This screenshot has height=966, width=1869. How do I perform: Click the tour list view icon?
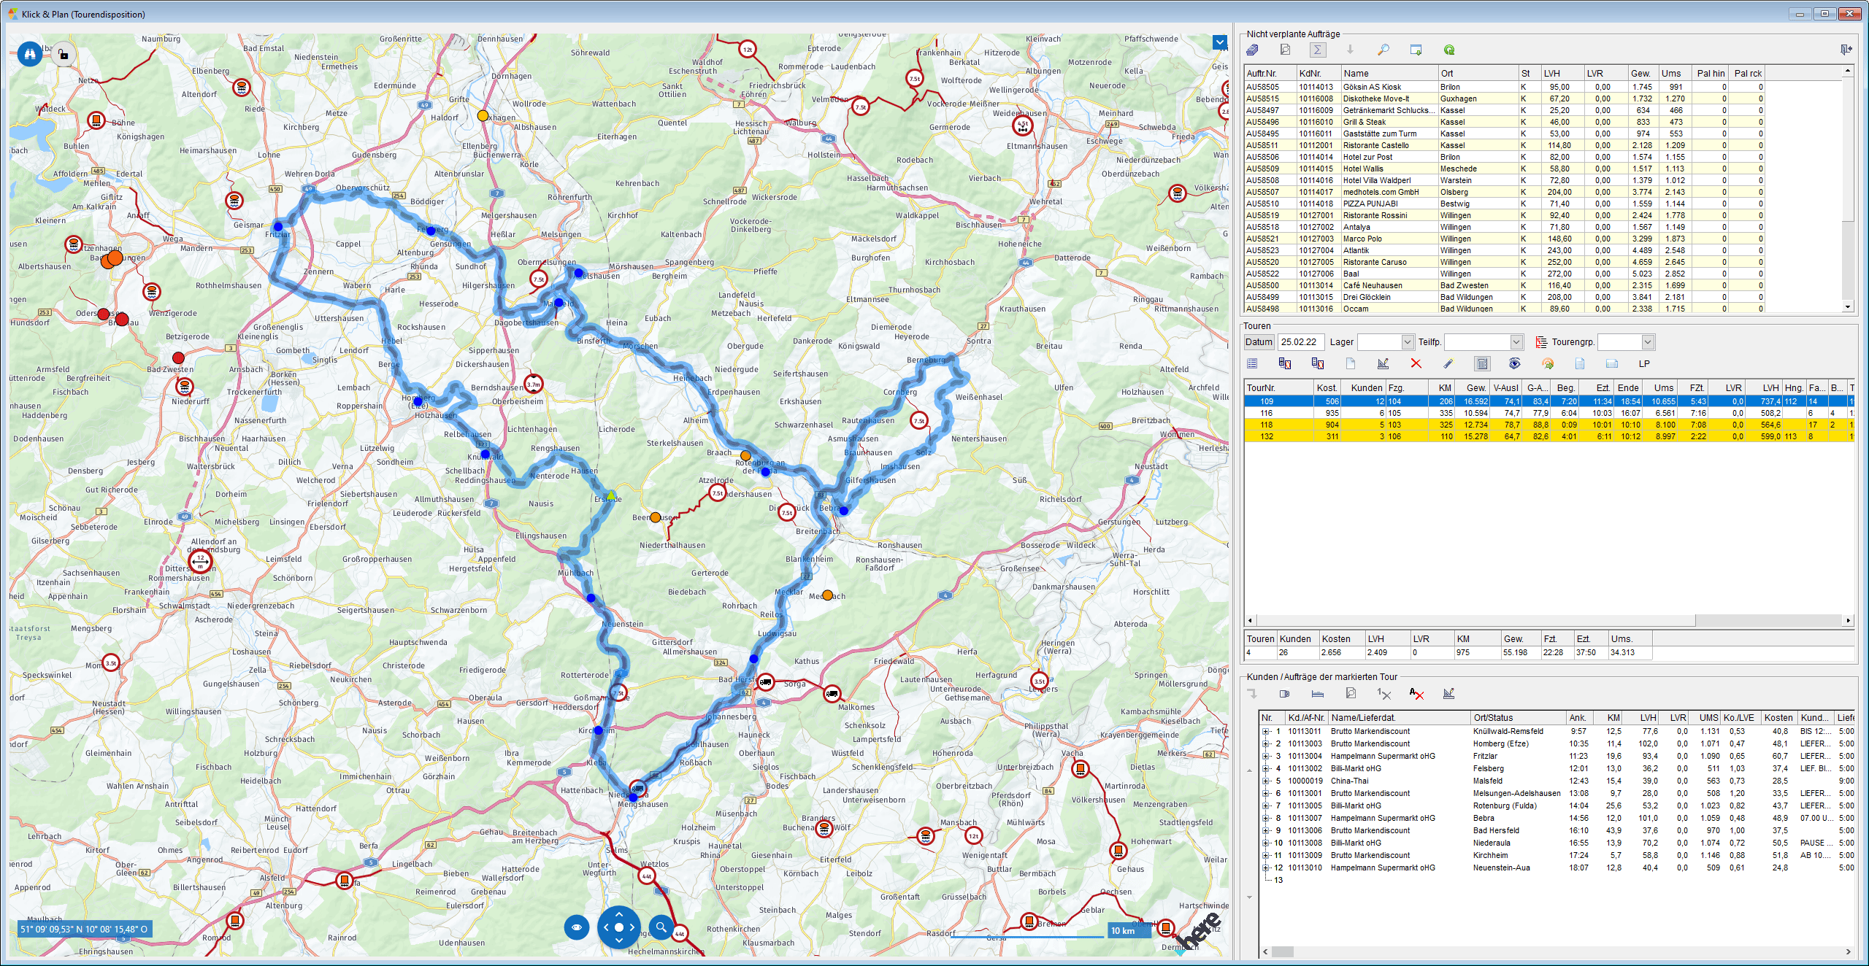tap(1252, 363)
